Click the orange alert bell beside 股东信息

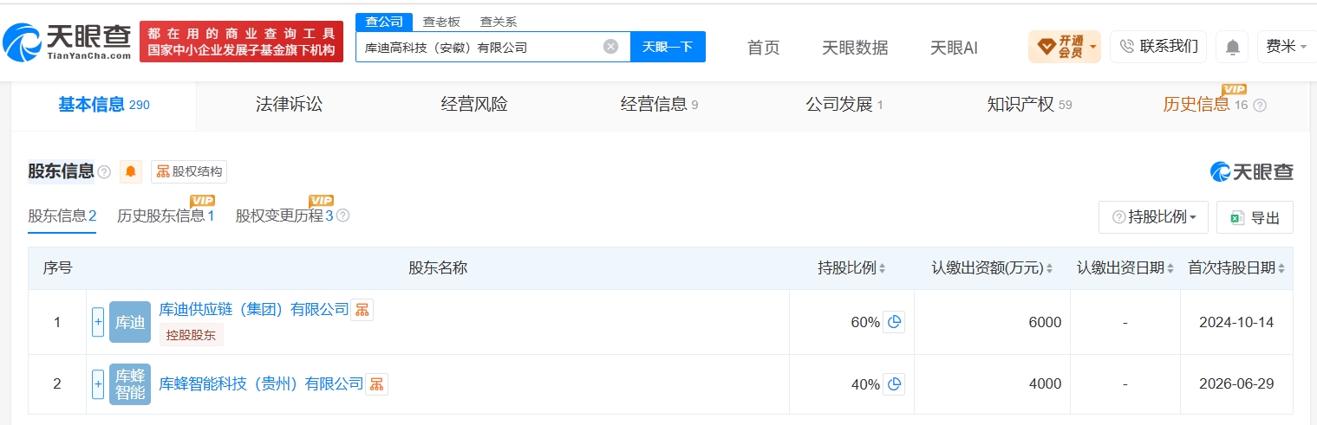point(131,171)
